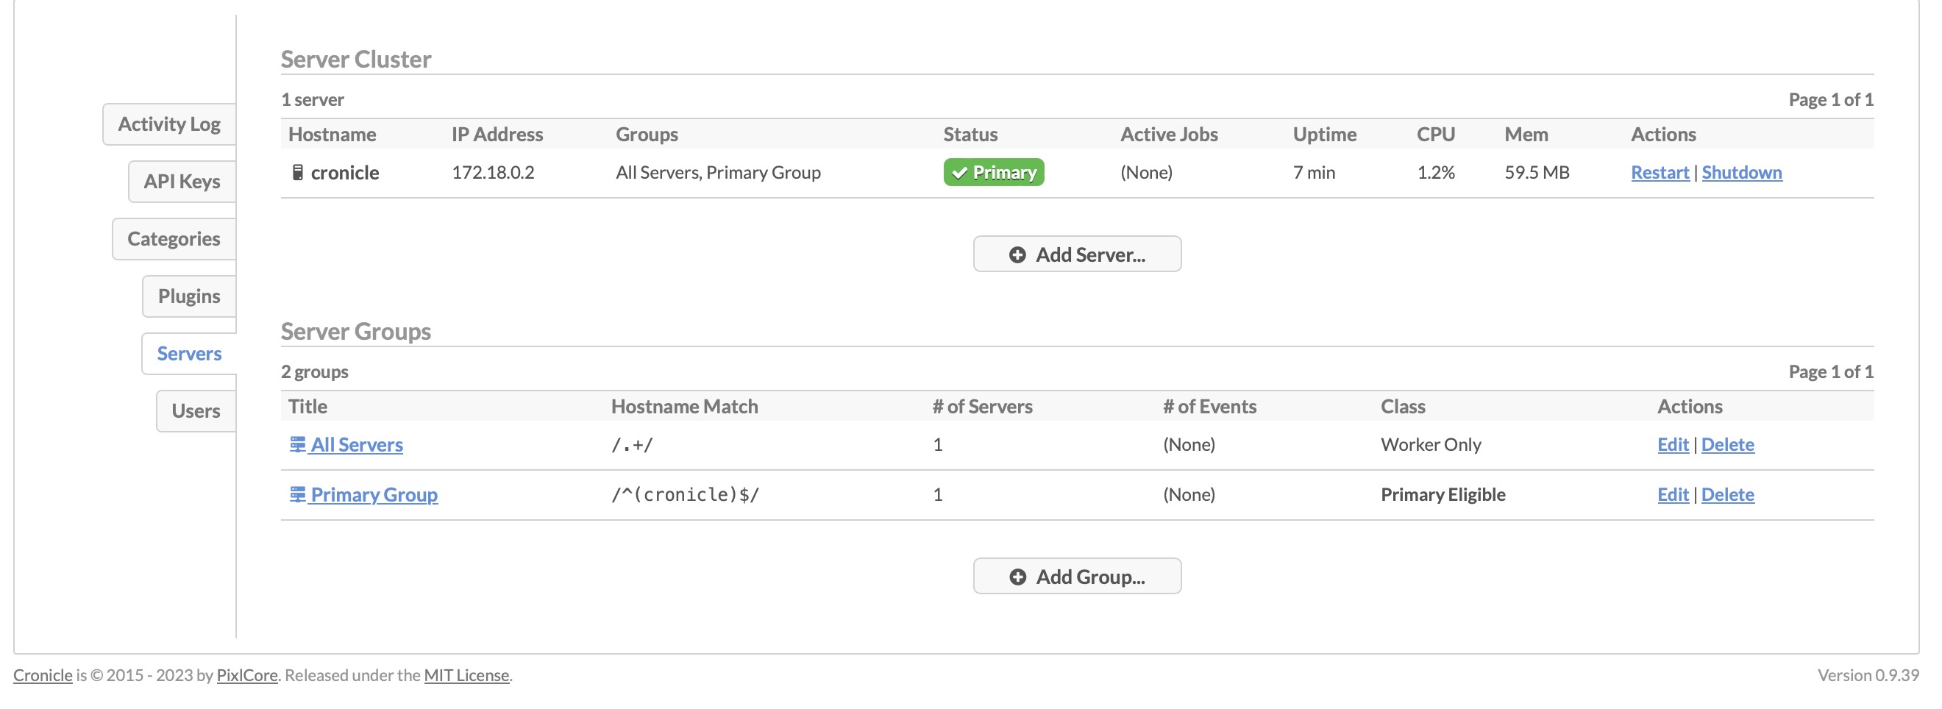
Task: Open the MIT License footer link
Action: click(x=466, y=675)
